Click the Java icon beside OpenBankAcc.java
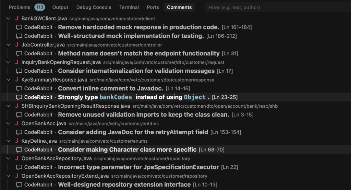This screenshot has width=351, height=190. (x=17, y=123)
